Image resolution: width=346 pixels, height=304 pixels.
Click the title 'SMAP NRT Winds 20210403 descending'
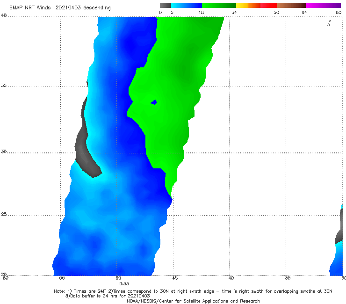(x=60, y=8)
